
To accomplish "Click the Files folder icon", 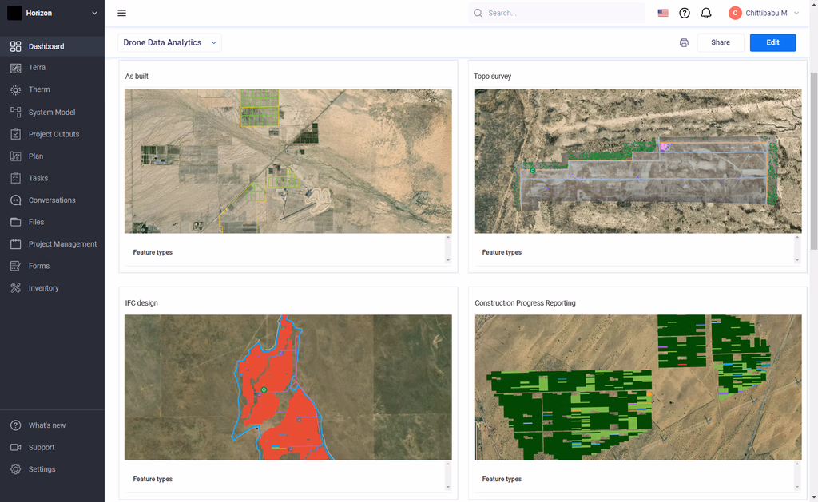I will point(16,222).
